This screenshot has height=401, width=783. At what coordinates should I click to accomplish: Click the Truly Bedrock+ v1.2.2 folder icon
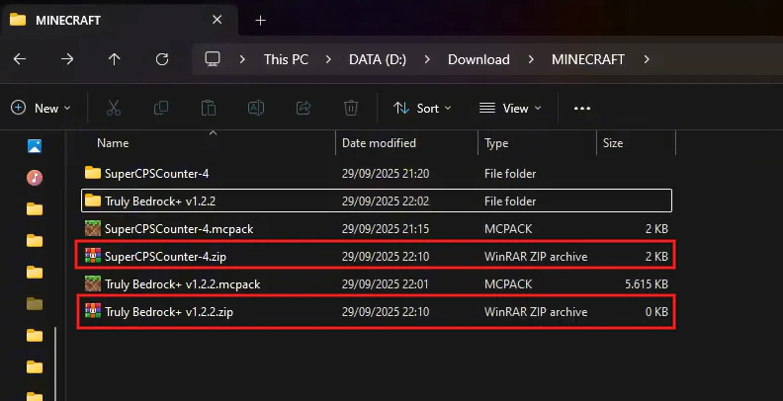click(92, 200)
